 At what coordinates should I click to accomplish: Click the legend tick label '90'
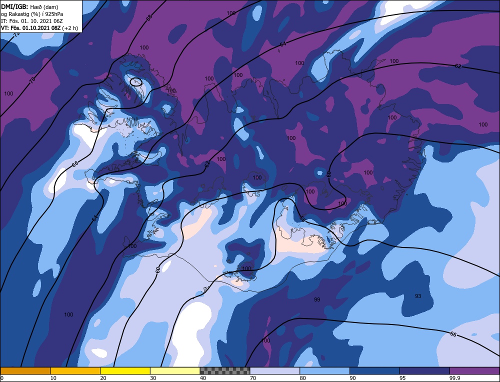[x=353, y=378]
